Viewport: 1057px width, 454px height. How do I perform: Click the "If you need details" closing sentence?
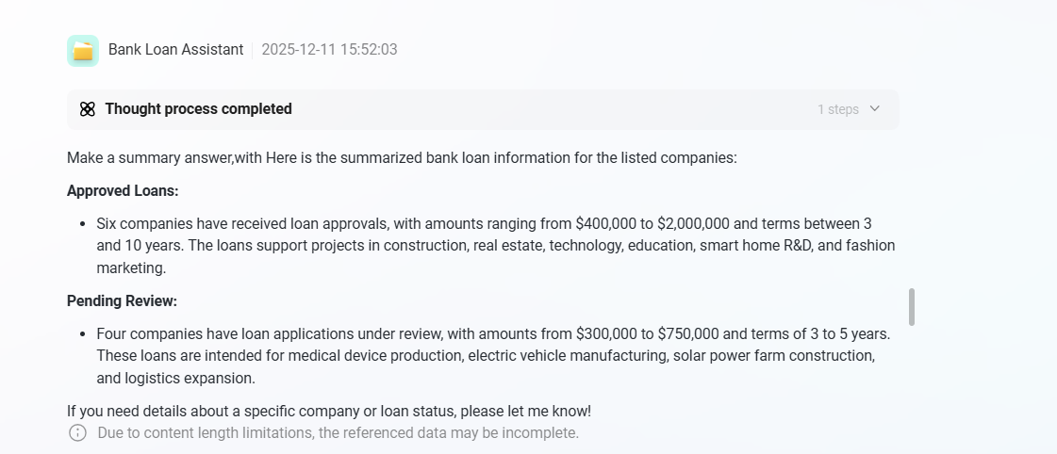329,412
